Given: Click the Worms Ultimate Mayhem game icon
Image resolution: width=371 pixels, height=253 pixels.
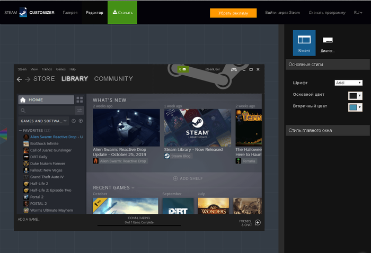Looking at the screenshot, I should tap(26, 210).
